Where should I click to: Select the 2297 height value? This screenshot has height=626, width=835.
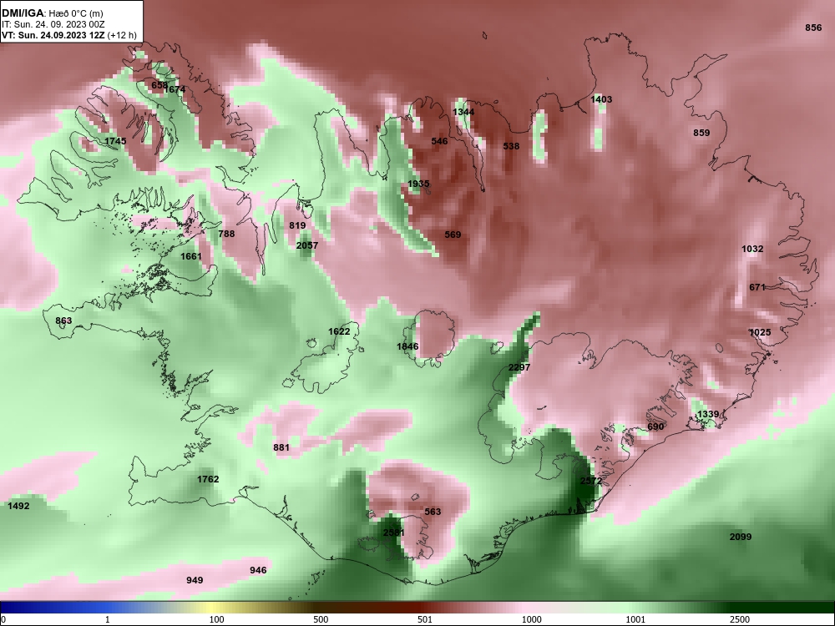click(519, 367)
